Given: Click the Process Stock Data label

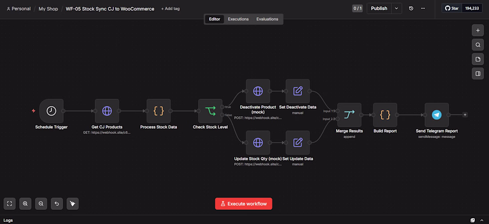Looking at the screenshot, I should pos(159,127).
